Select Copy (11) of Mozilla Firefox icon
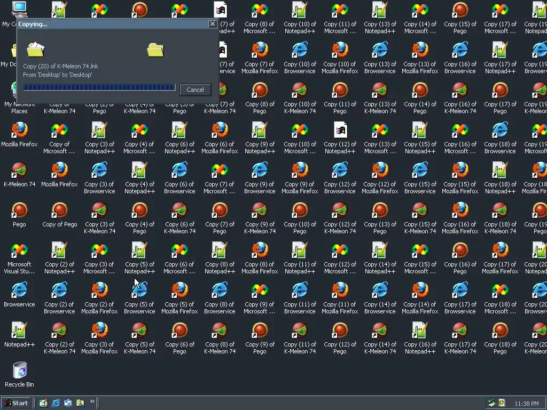Image resolution: width=547 pixels, height=410 pixels. (x=340, y=290)
